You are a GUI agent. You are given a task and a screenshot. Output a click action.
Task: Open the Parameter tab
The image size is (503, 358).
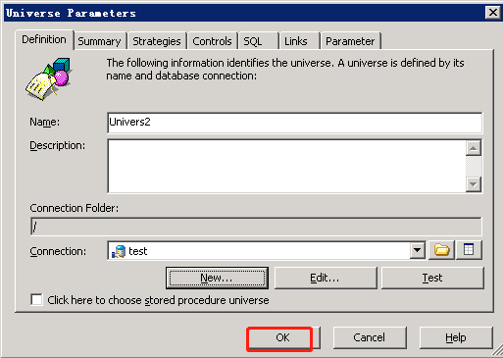[x=351, y=41]
